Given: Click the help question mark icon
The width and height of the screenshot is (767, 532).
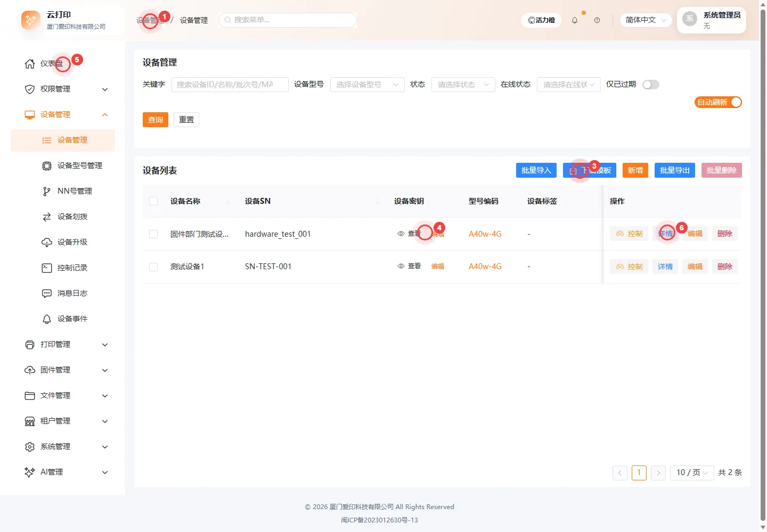Looking at the screenshot, I should (597, 20).
